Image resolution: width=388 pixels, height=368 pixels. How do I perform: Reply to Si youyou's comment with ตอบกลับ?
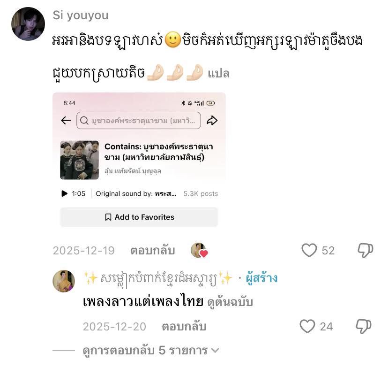click(153, 251)
